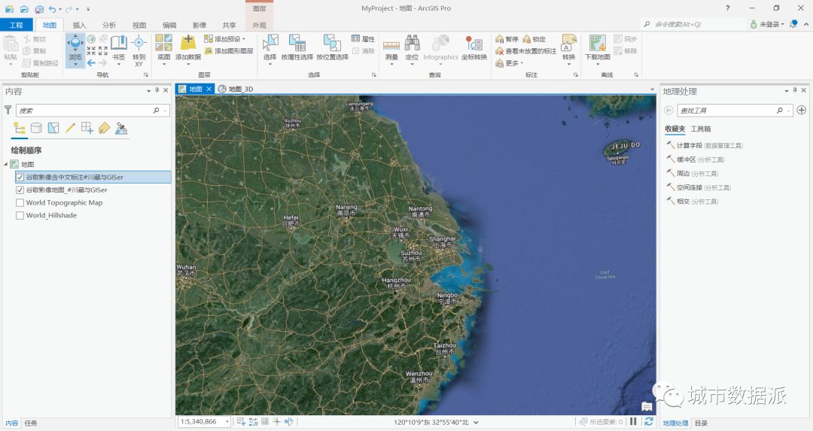The height and width of the screenshot is (431, 813).
Task: Check the World_Hillshade layer checkbox
Action: tap(20, 215)
